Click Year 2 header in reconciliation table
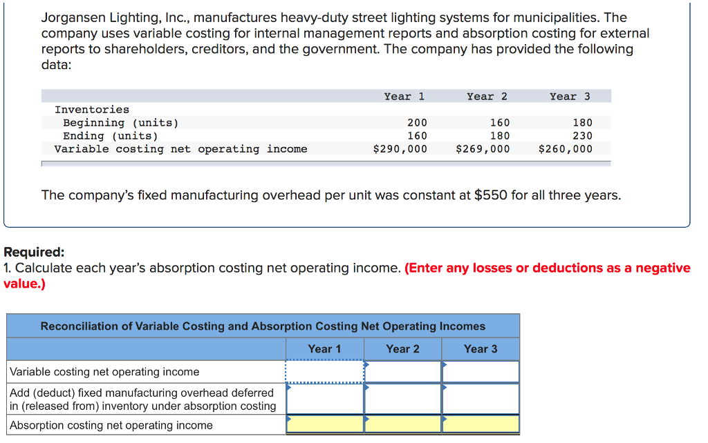Viewport: 708px width, 443px height. 402,349
